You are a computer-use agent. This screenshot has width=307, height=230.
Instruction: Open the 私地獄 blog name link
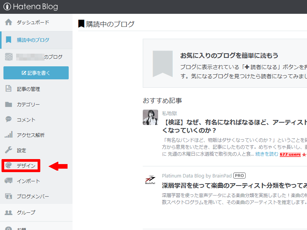click(169, 113)
